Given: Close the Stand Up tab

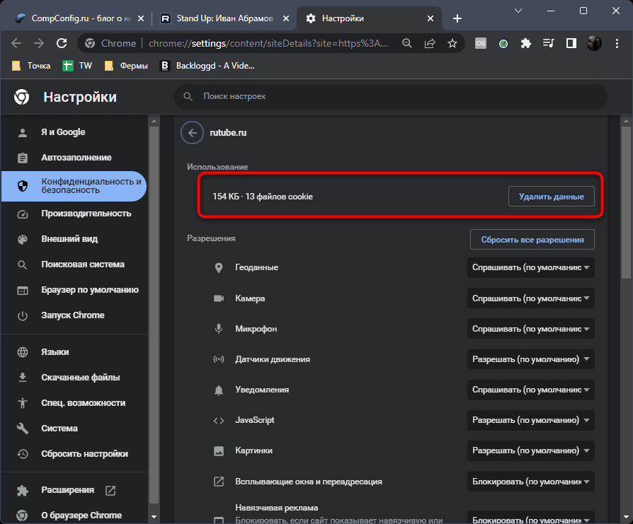Looking at the screenshot, I should click(286, 18).
